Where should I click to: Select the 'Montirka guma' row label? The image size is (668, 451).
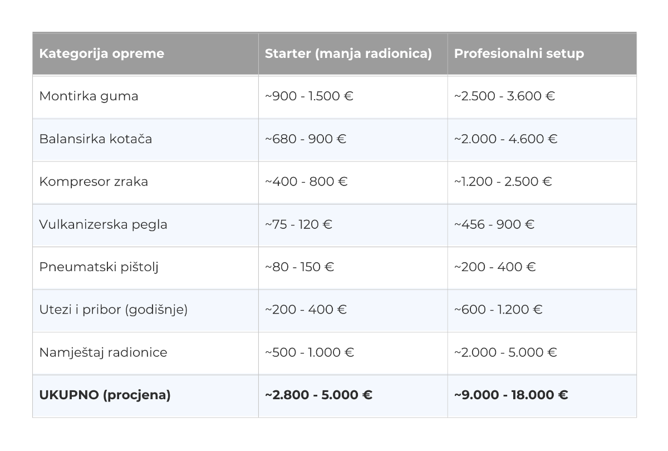point(89,96)
